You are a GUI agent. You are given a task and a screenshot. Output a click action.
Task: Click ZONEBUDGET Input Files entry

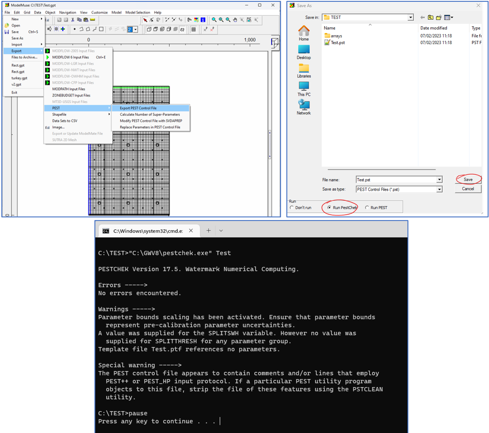[78, 95]
